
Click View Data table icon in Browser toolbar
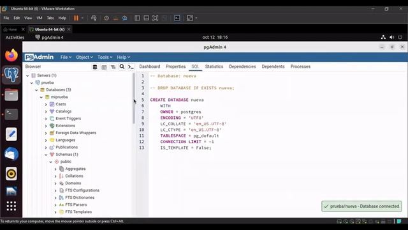(x=104, y=67)
